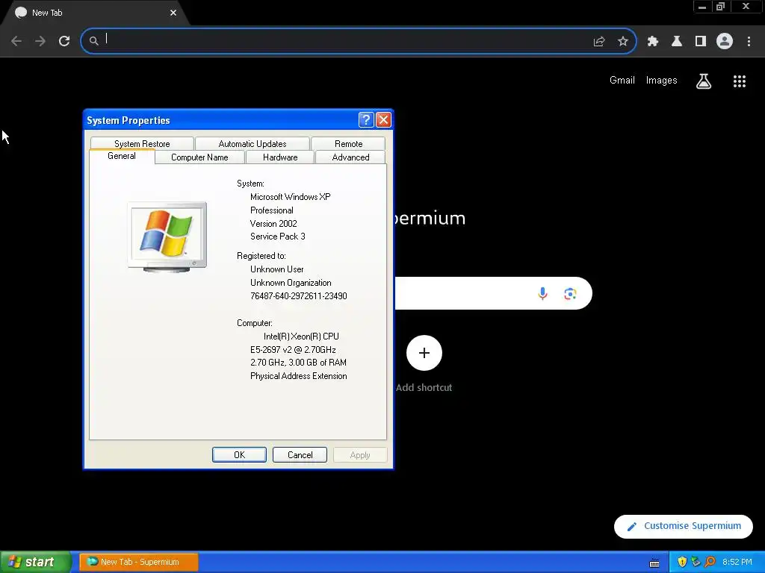This screenshot has width=765, height=573.
Task: Restore down the browser window
Action: coord(720,7)
